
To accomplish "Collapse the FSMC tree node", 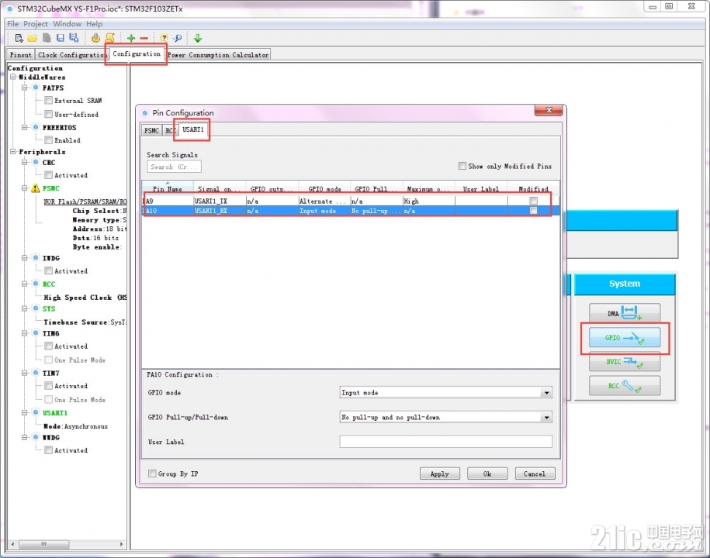I will click(x=25, y=188).
